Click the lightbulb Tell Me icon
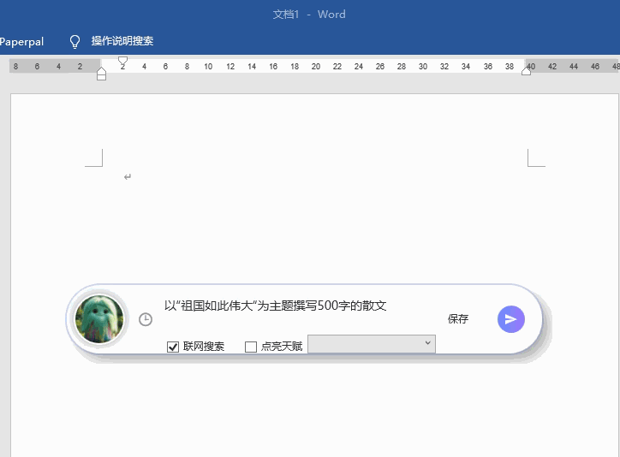 [x=75, y=41]
